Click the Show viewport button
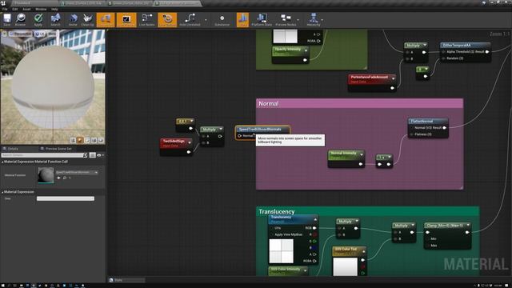The height and width of the screenshot is (288, 512). [x=51, y=34]
